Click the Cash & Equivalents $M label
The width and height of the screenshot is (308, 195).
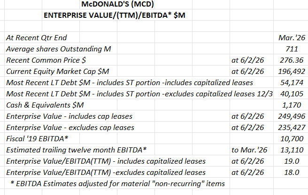(x=45, y=105)
